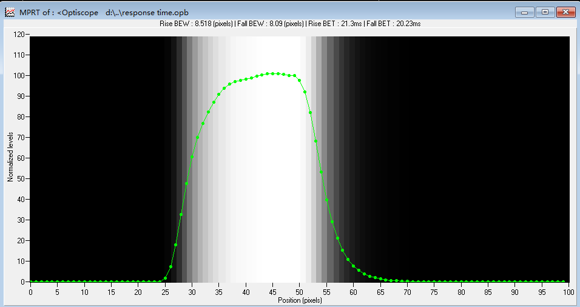This screenshot has height=307, width=580.
Task: Click the x-axis tick label '75'
Action: [x=434, y=292]
